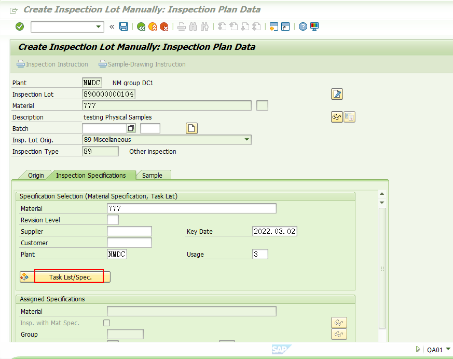The height and width of the screenshot is (359, 453).
Task: Click the Batch input field
Action: 105,128
